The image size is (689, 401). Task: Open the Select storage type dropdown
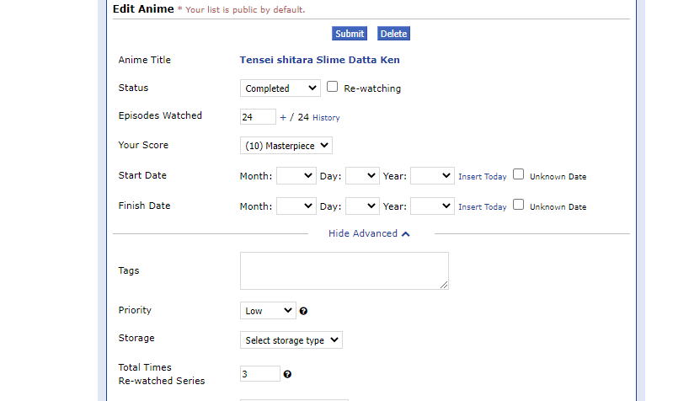click(x=291, y=340)
